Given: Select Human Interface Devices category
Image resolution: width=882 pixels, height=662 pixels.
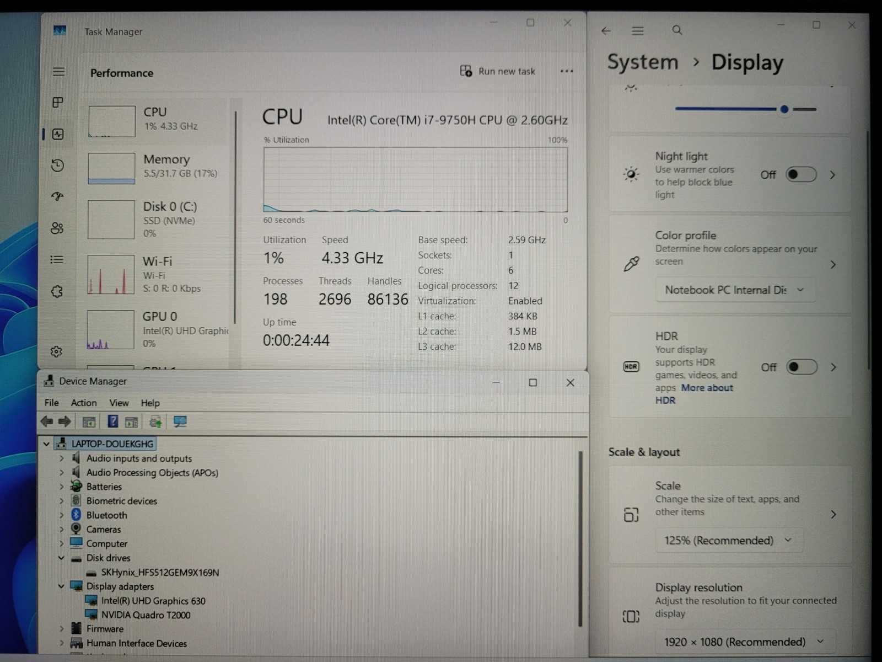Looking at the screenshot, I should click(x=136, y=643).
